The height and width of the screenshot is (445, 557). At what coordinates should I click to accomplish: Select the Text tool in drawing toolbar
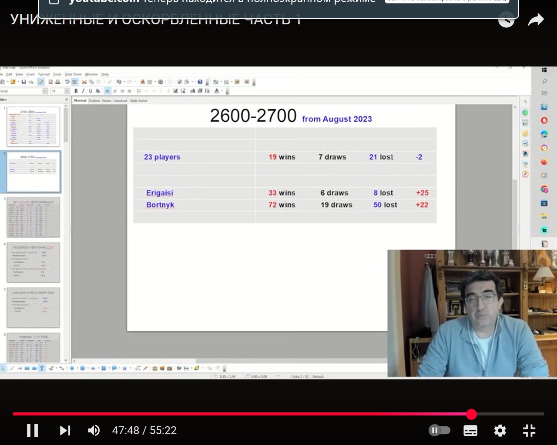[42, 368]
